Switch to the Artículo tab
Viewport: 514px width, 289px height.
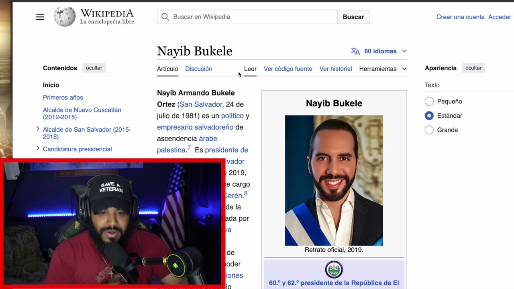(167, 69)
